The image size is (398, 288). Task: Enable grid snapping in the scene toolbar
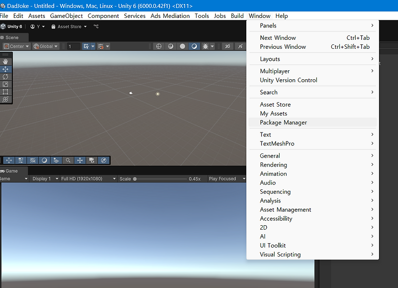click(100, 46)
